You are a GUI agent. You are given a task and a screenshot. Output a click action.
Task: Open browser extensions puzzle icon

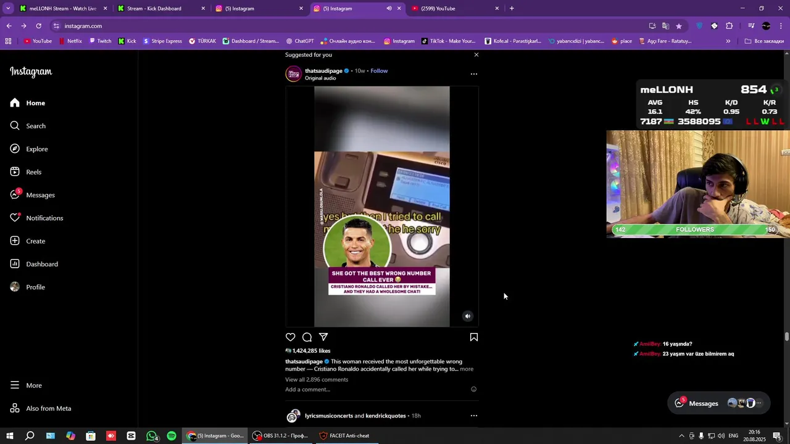point(729,26)
